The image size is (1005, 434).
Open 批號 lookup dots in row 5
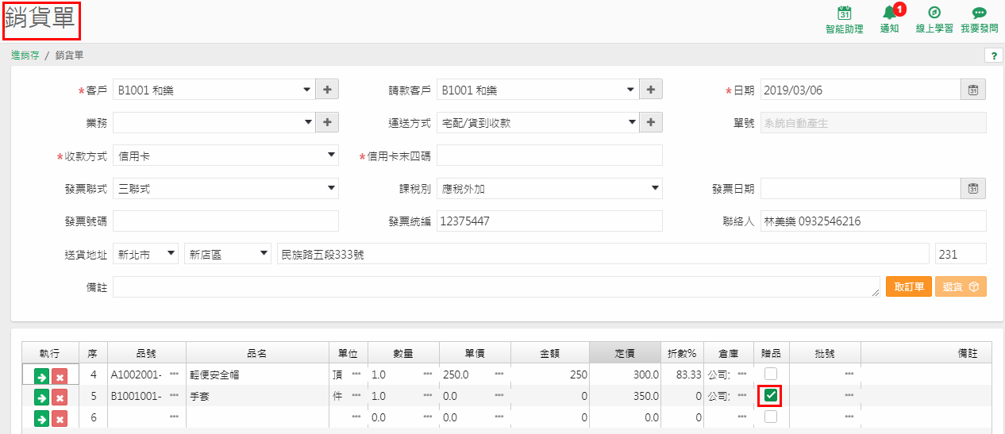849,395
